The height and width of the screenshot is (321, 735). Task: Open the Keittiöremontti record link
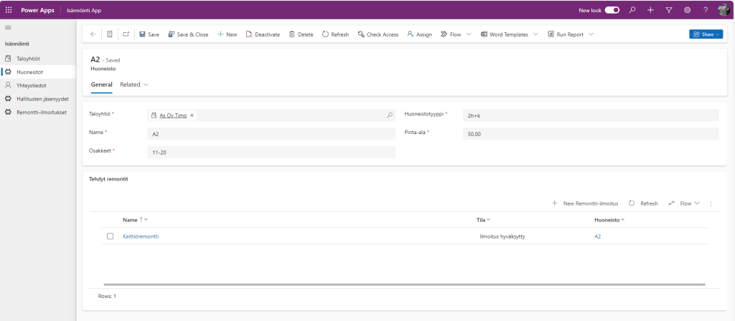pos(141,236)
